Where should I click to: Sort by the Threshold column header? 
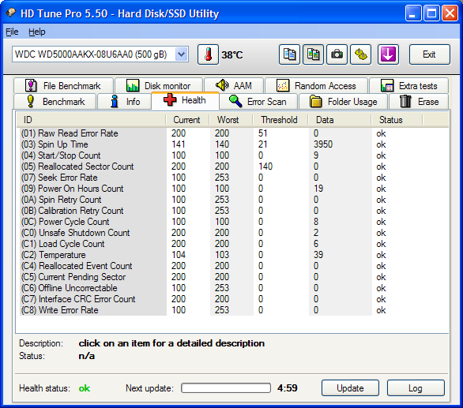point(280,120)
